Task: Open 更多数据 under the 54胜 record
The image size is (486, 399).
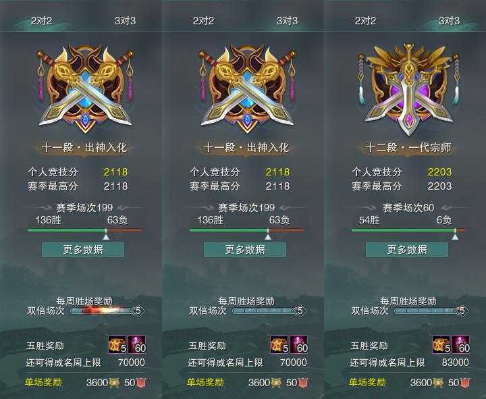Action: pyautogui.click(x=407, y=250)
